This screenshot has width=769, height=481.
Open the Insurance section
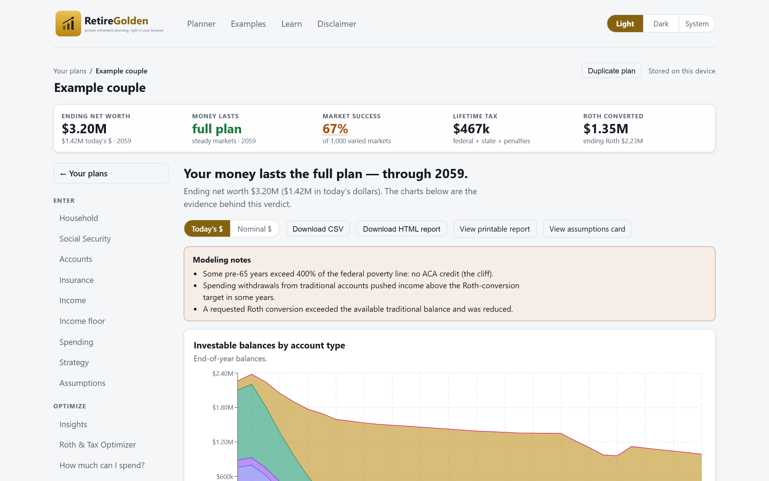[77, 280]
